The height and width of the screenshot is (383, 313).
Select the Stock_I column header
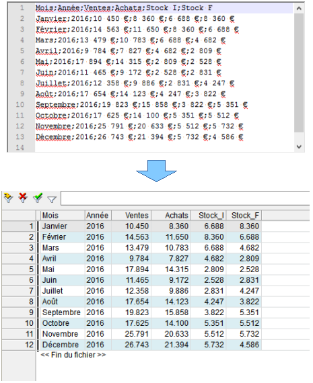[209, 216]
